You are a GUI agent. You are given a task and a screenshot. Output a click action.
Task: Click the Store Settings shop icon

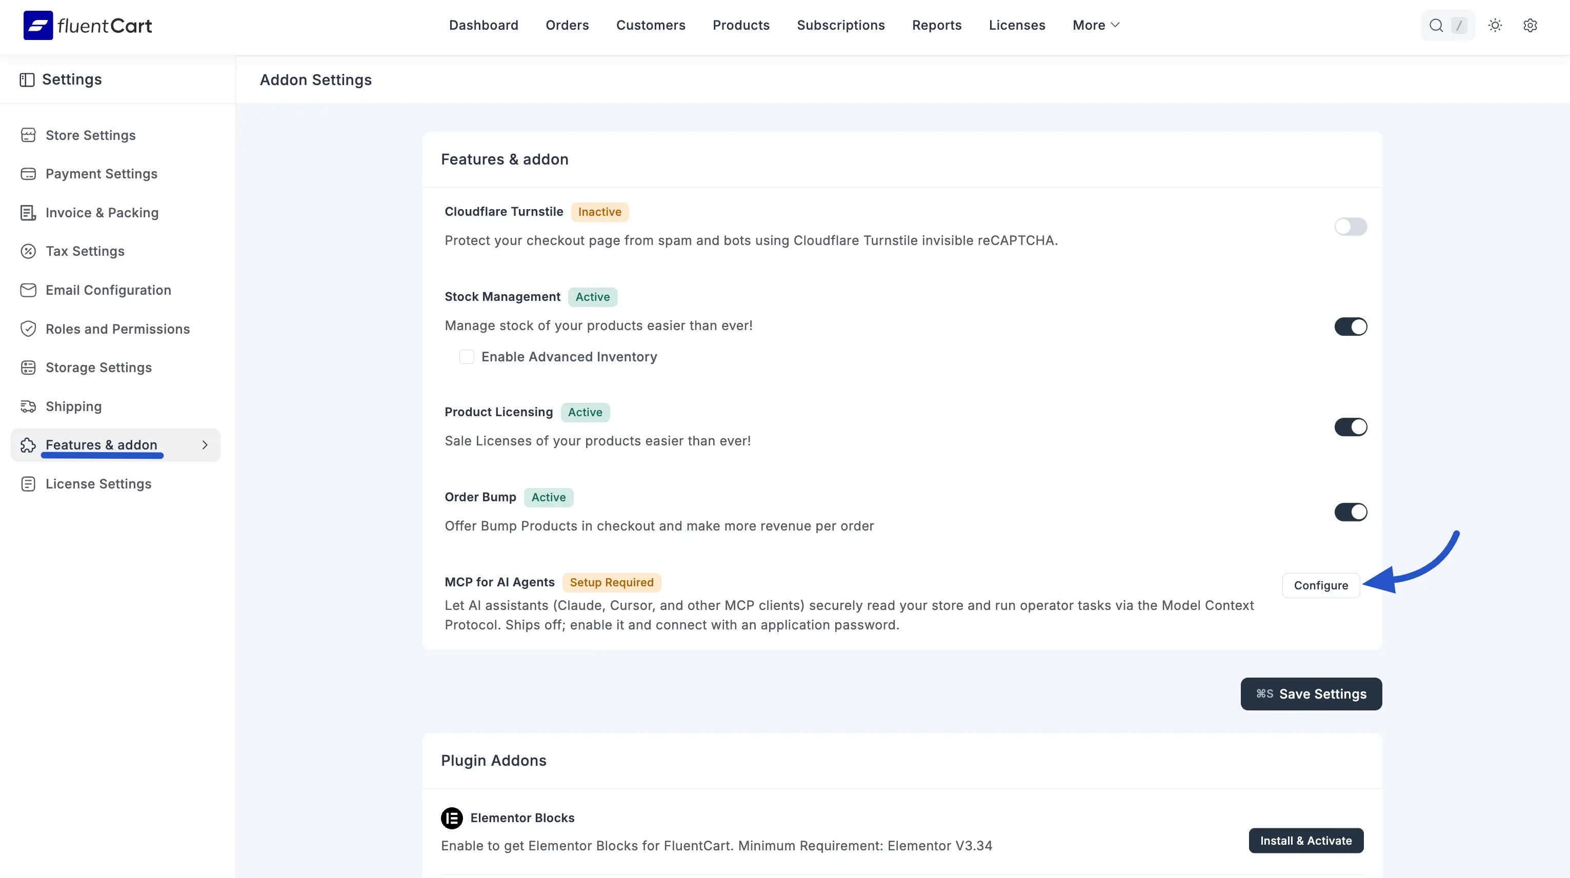(28, 135)
